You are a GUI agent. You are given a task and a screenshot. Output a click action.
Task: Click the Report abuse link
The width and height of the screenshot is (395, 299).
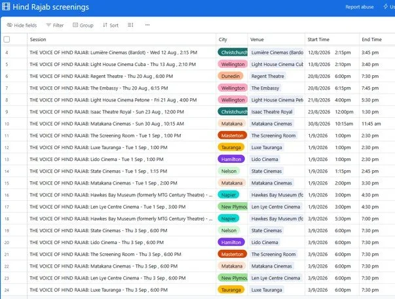[359, 7]
